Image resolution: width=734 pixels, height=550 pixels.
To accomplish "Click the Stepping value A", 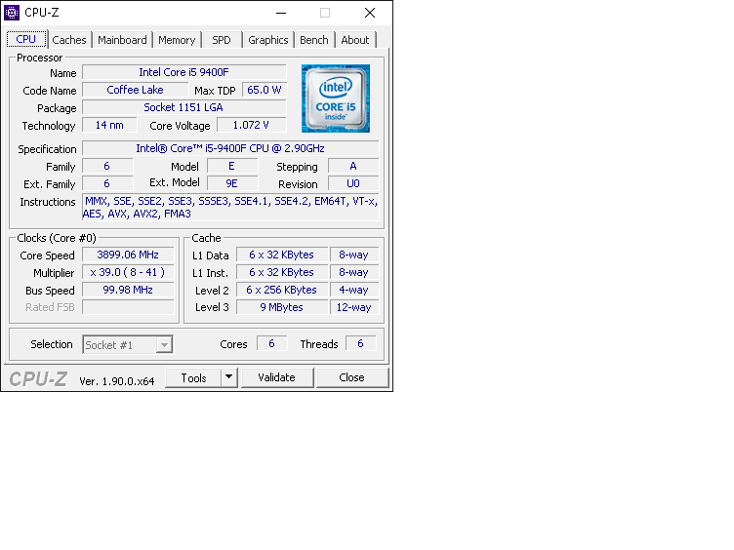I will tap(353, 167).
